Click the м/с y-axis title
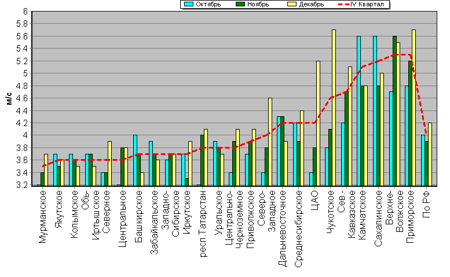 9,98
